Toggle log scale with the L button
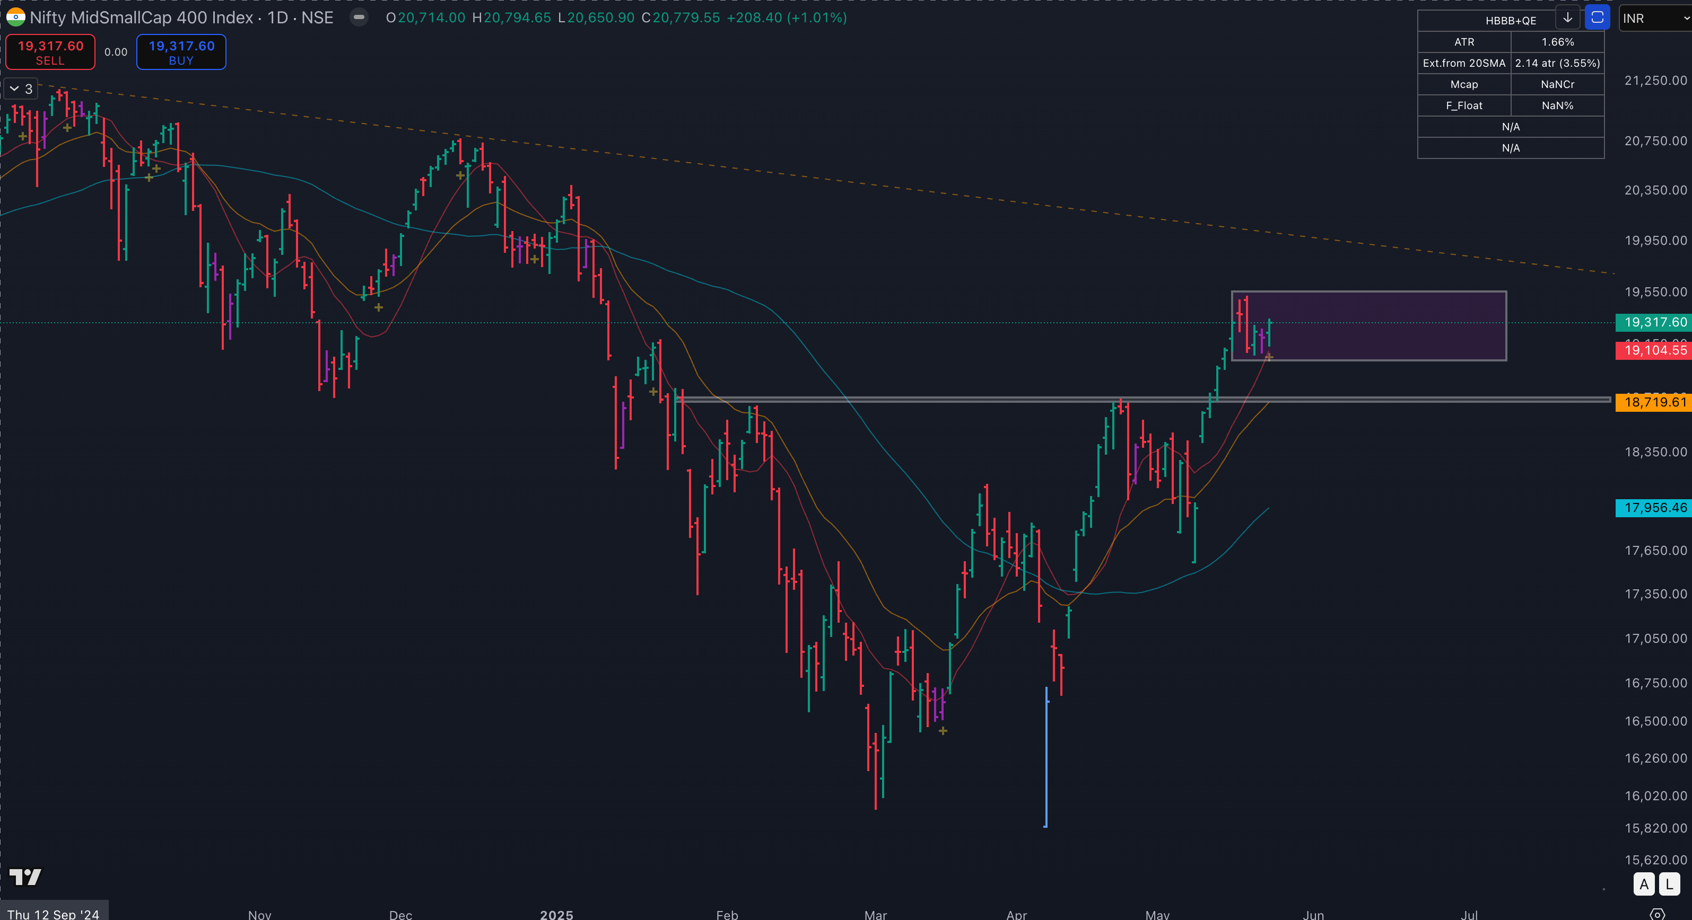Viewport: 1692px width, 920px height. [1669, 884]
